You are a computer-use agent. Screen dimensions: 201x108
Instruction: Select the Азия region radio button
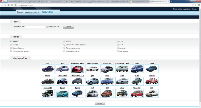pyautogui.click(x=118, y=45)
